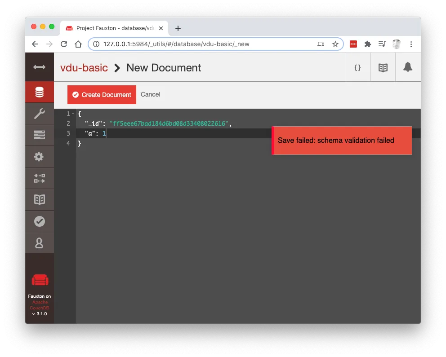The width and height of the screenshot is (446, 357).
Task: Open header documentation book icon
Action: [383, 68]
